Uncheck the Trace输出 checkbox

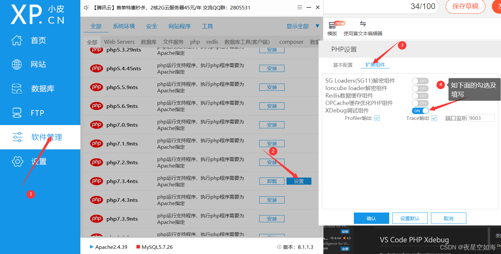click(434, 118)
